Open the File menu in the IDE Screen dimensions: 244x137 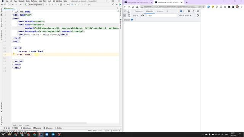(7, 1)
